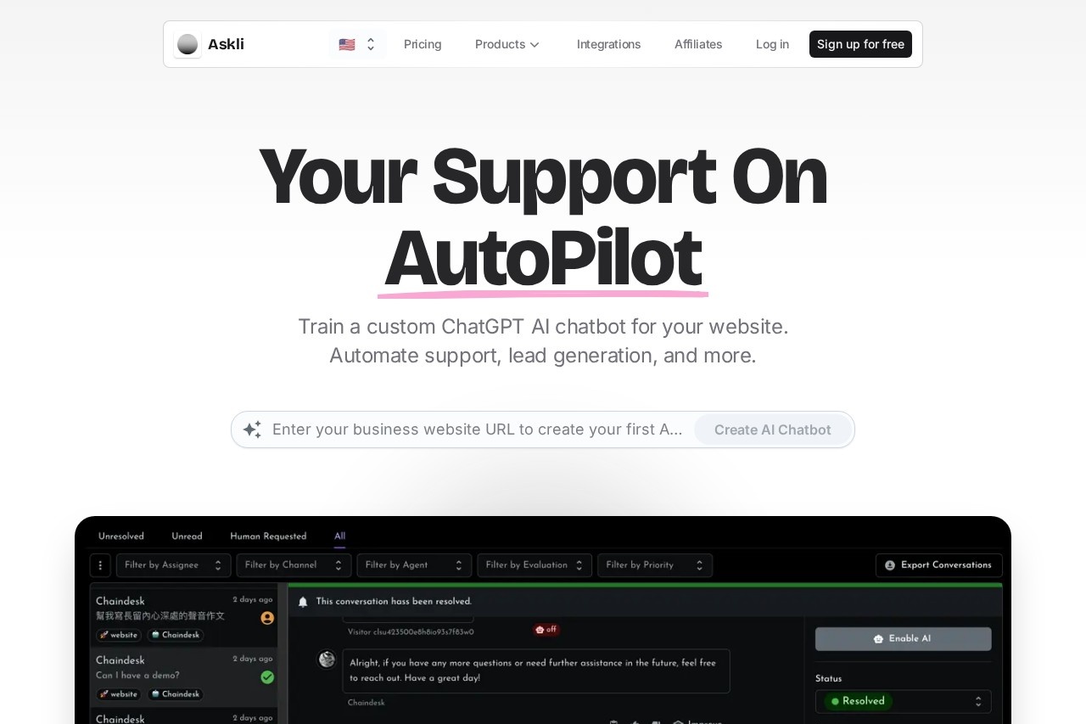Click the sparkles icon in the URL field
Viewport: 1086px width, 724px height.
(x=252, y=429)
